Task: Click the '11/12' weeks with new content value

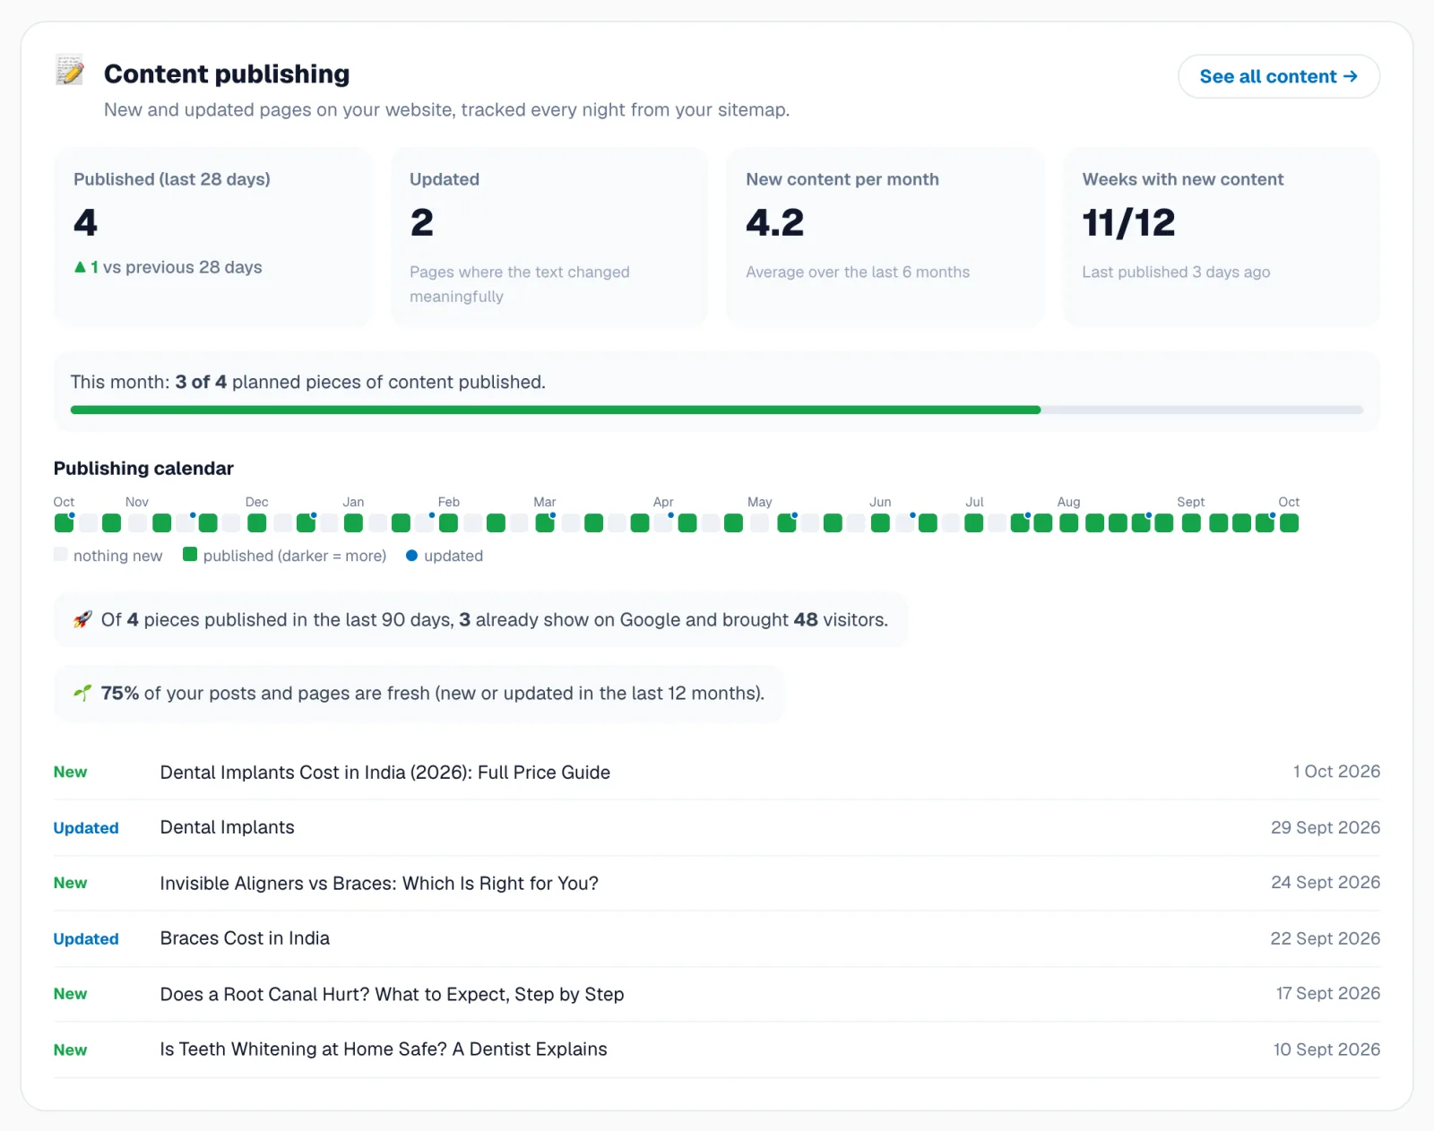Action: tap(1129, 223)
